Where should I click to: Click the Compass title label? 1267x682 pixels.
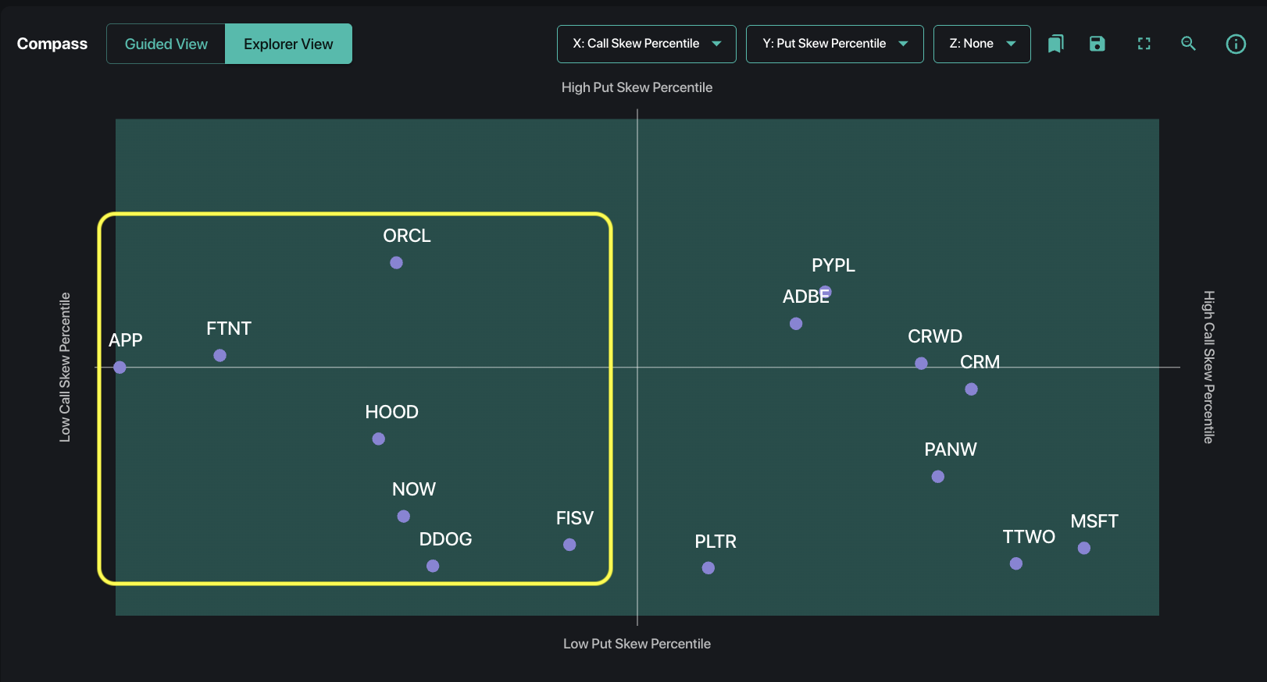(52, 44)
